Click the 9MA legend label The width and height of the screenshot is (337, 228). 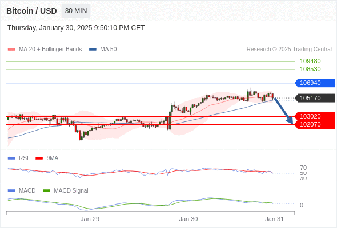coord(53,158)
